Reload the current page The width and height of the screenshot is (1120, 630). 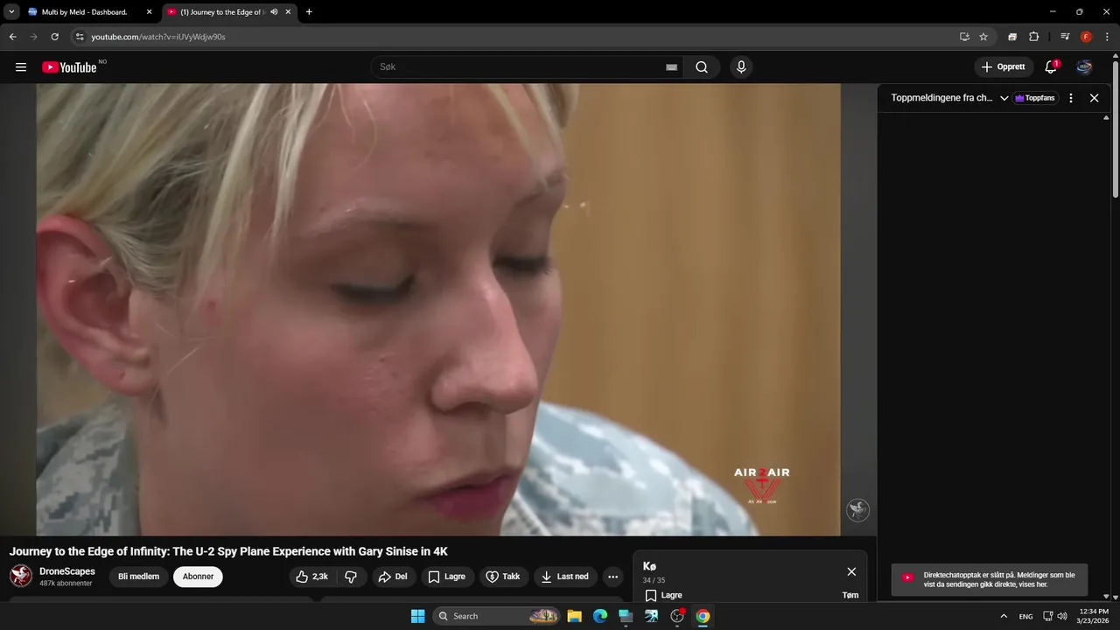[x=54, y=37]
